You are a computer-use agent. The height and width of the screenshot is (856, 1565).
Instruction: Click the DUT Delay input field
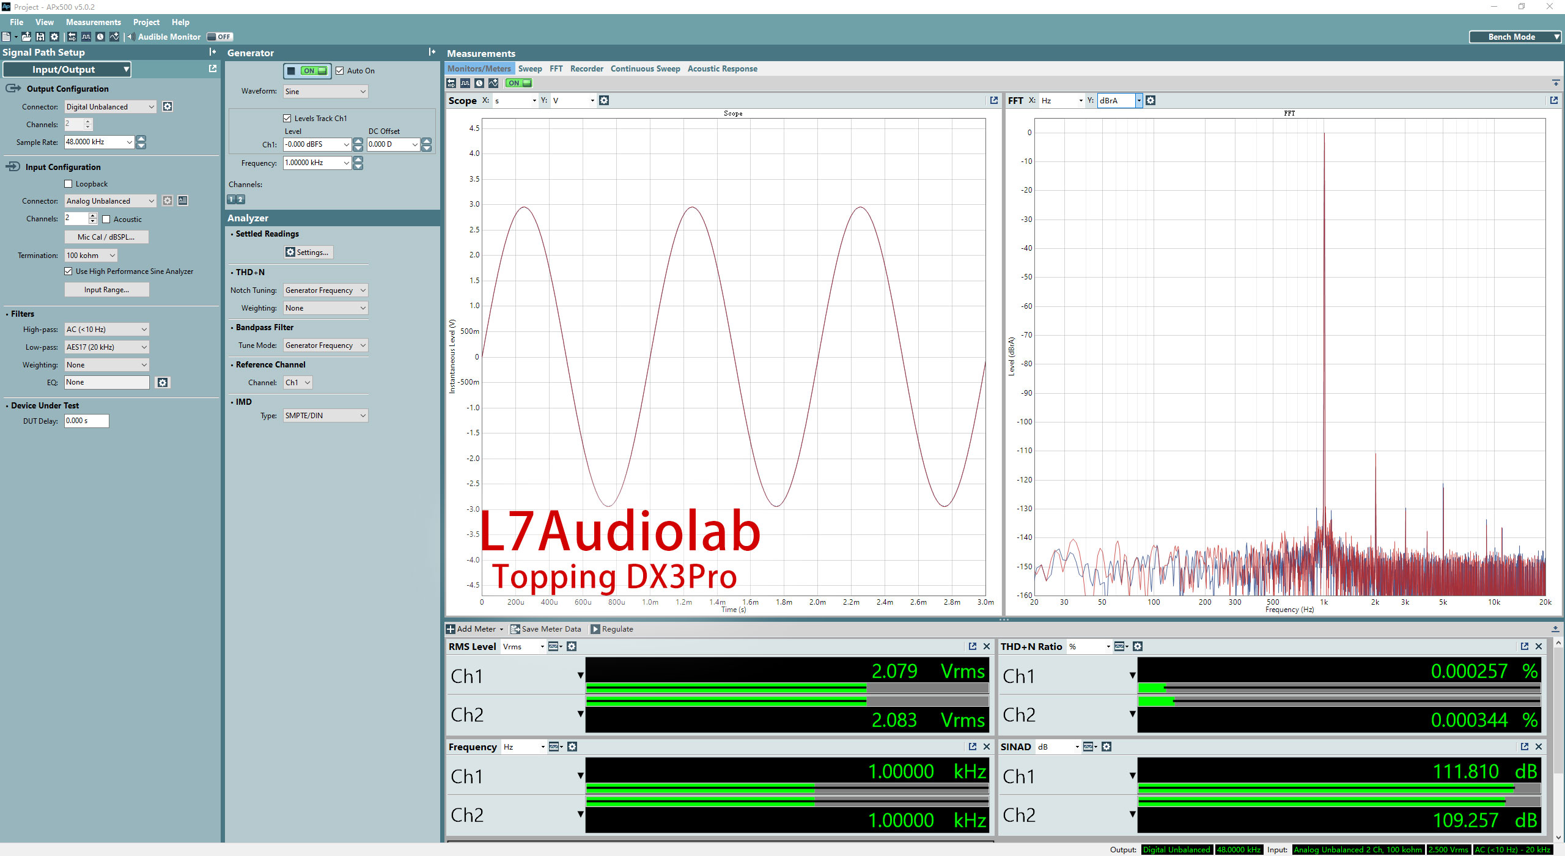[86, 421]
